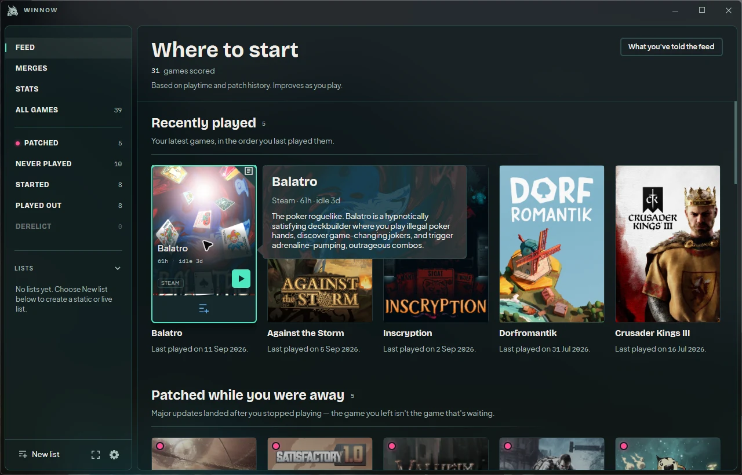This screenshot has width=742, height=475.
Task: Maximize the Winnow window
Action: pos(702,10)
